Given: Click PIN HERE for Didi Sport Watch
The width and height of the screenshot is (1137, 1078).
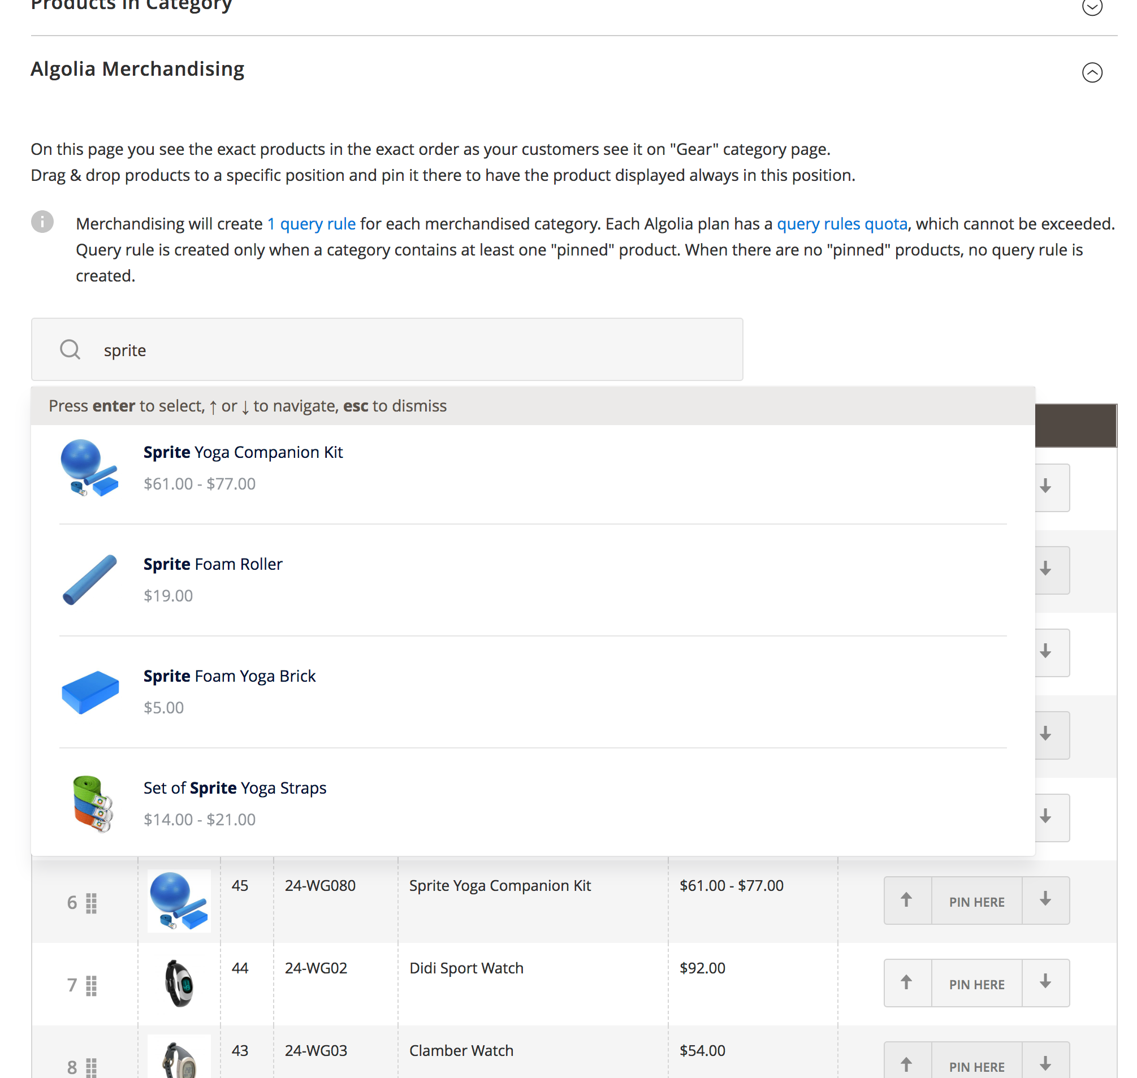Looking at the screenshot, I should click(x=976, y=983).
